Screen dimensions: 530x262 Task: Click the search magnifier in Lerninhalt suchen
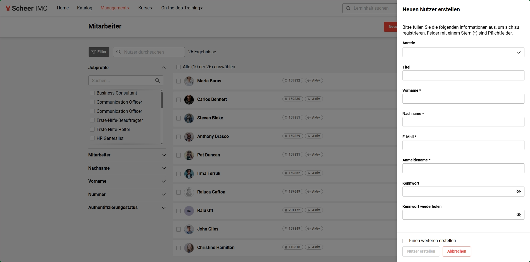(348, 8)
